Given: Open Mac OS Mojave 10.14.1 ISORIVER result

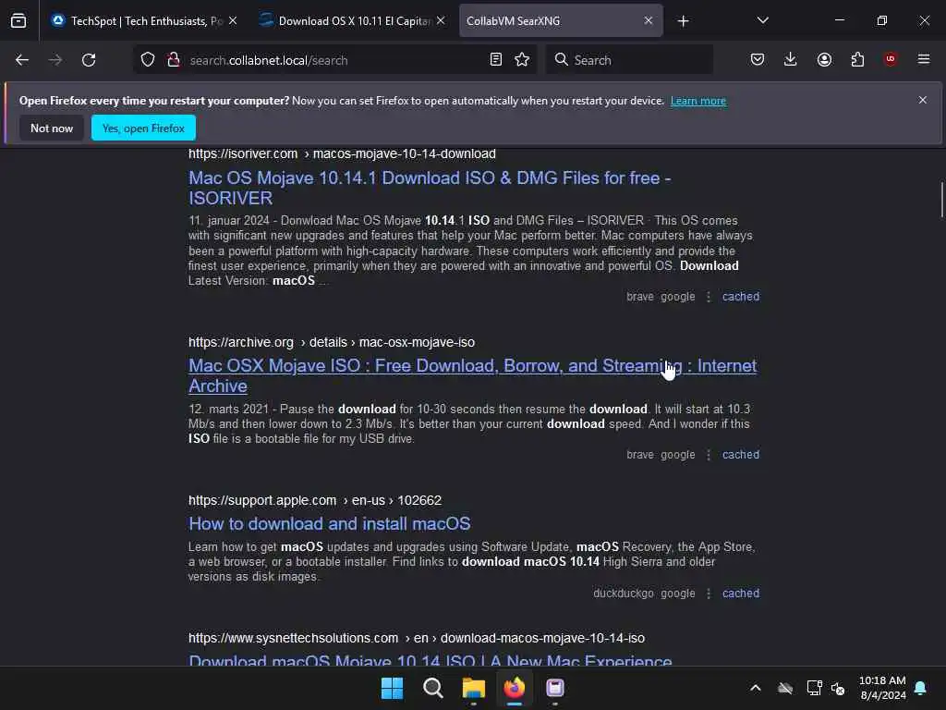Looking at the screenshot, I should click(x=430, y=188).
